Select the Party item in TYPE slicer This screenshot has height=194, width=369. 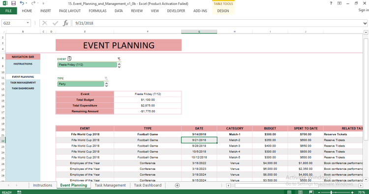pos(81,84)
